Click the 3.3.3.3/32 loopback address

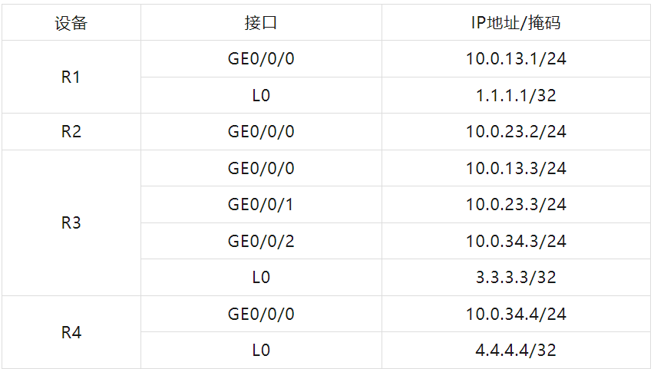pyautogui.click(x=516, y=278)
